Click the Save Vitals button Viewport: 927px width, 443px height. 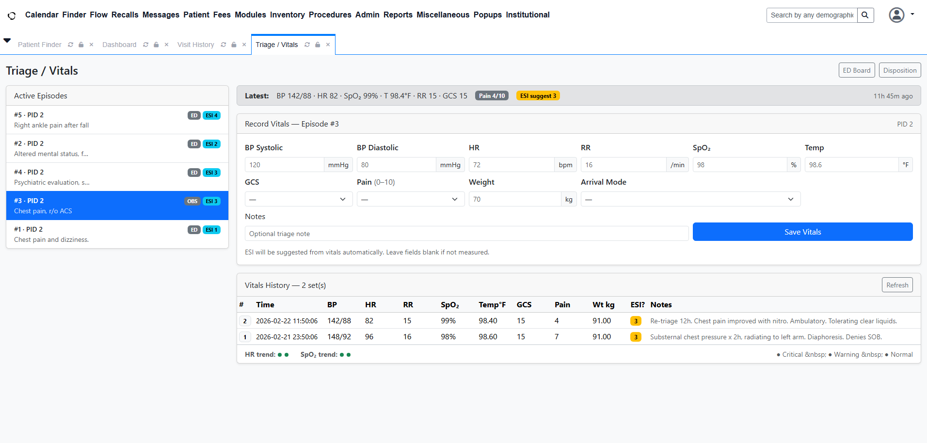click(x=802, y=232)
